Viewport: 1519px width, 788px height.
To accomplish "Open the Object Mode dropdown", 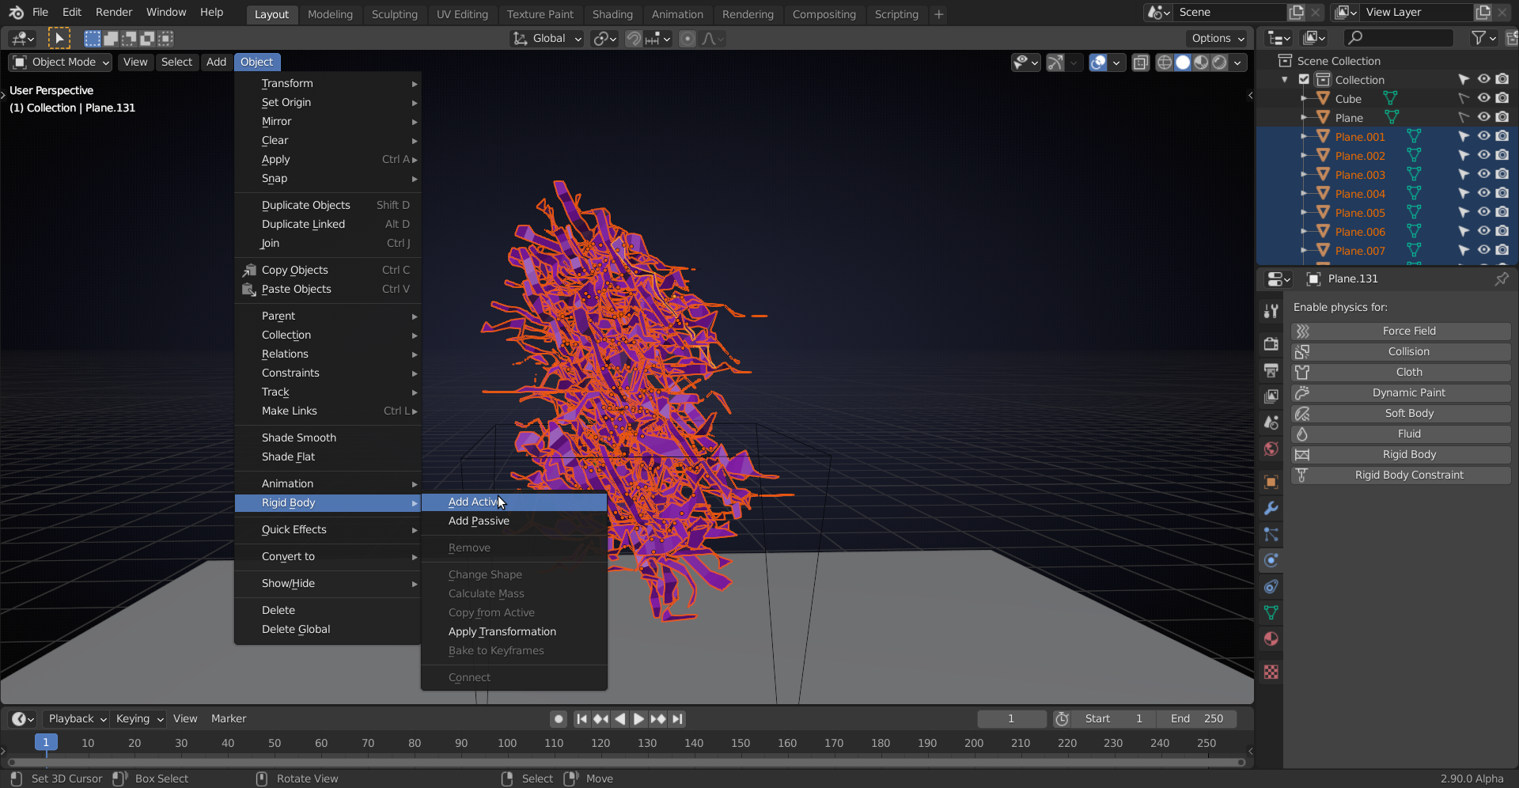I will pyautogui.click(x=61, y=62).
